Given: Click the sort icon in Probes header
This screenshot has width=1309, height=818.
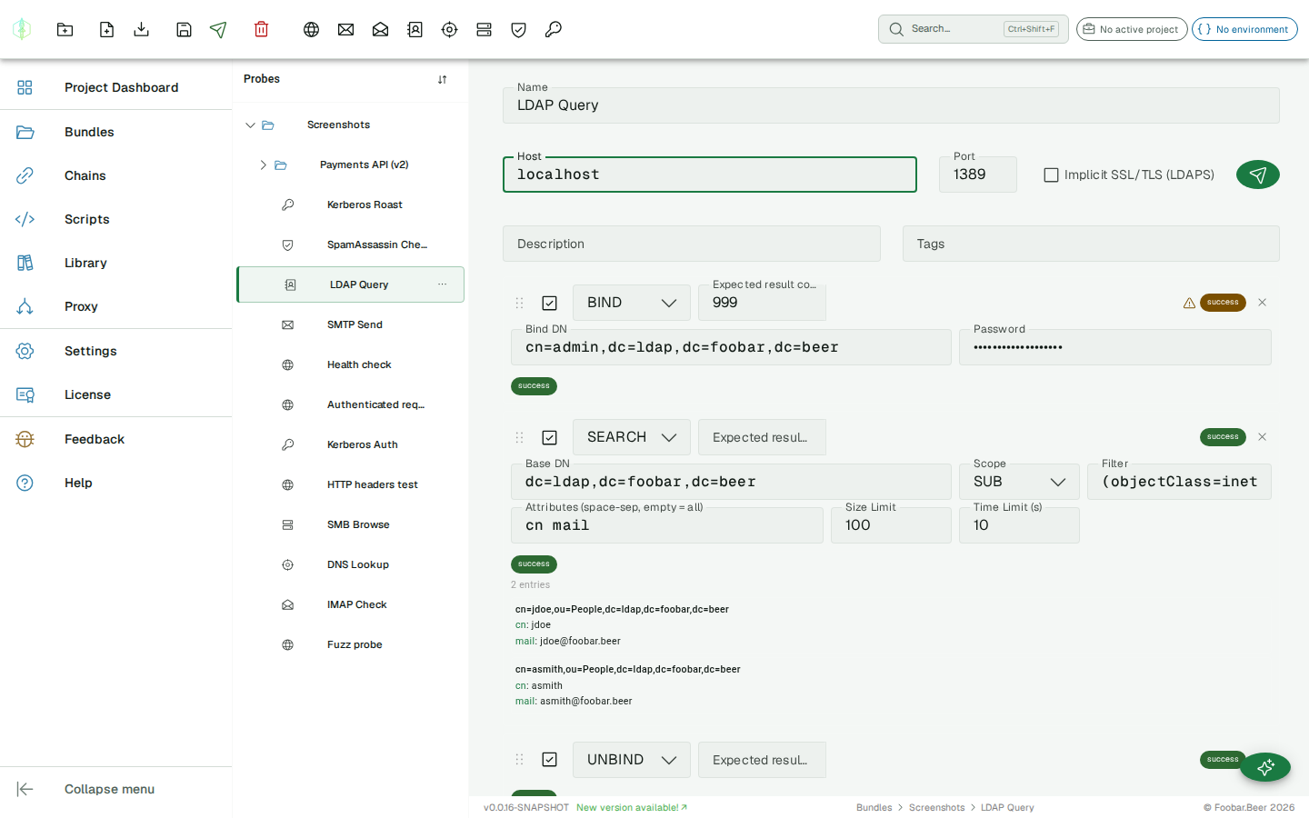Looking at the screenshot, I should [x=442, y=79].
